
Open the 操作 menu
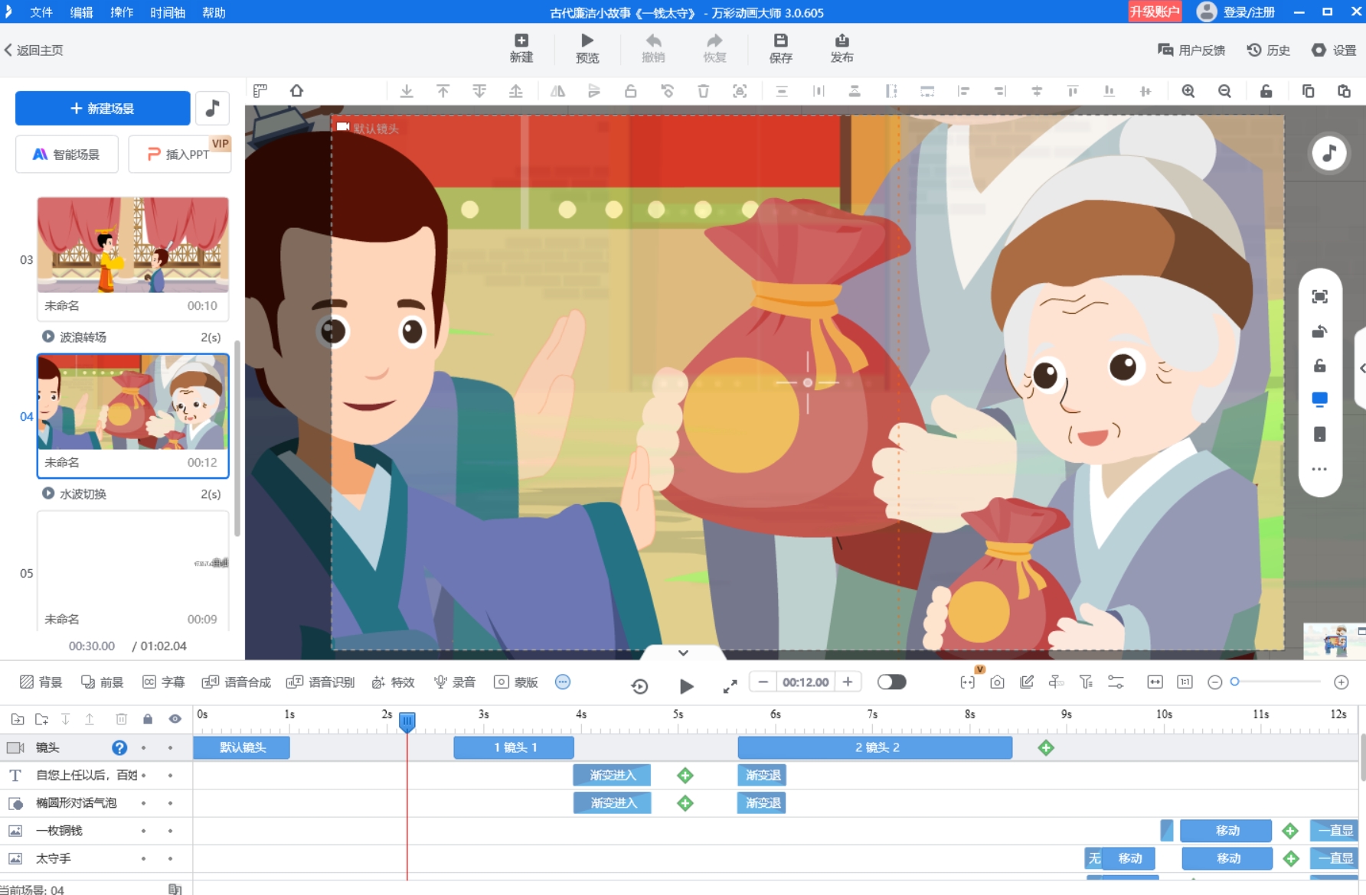pyautogui.click(x=121, y=12)
